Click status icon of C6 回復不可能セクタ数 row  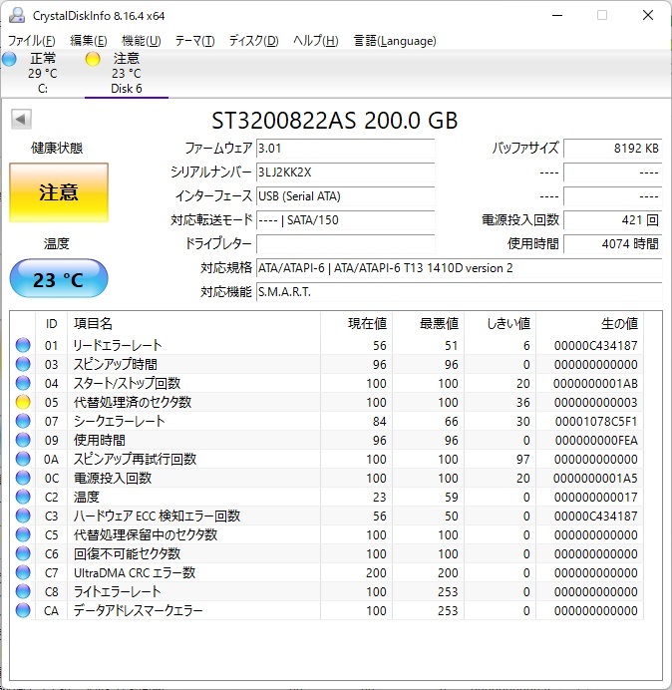(23, 553)
